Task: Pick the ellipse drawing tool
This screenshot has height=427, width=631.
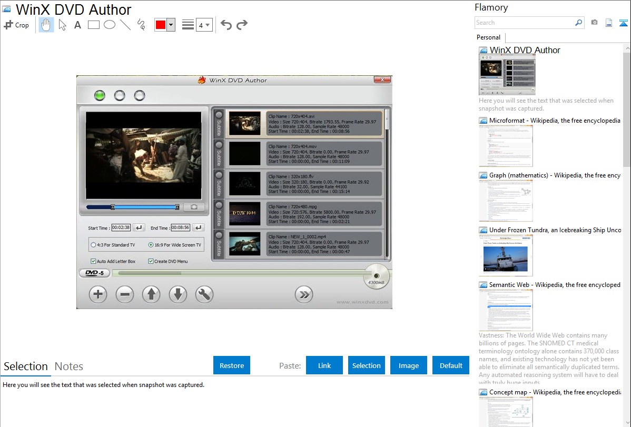Action: 110,25
